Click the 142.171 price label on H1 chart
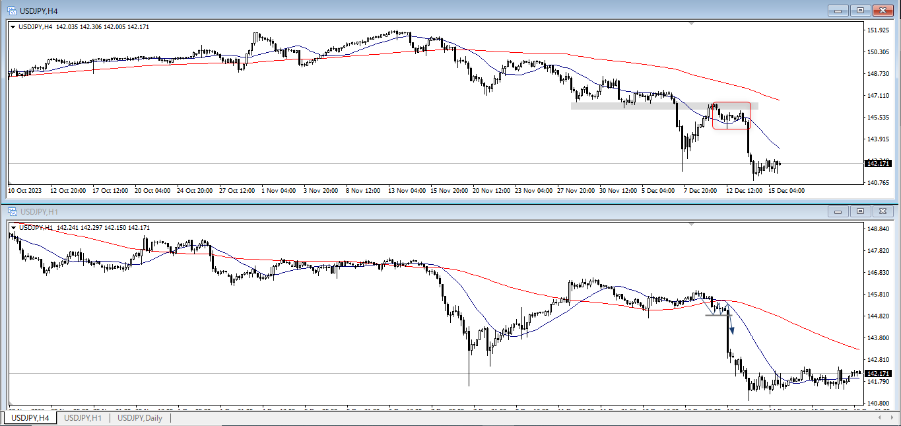The width and height of the screenshot is (901, 426). (x=877, y=374)
